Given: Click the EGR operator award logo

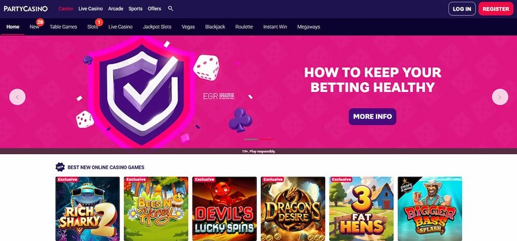Looking at the screenshot, I should point(219,96).
